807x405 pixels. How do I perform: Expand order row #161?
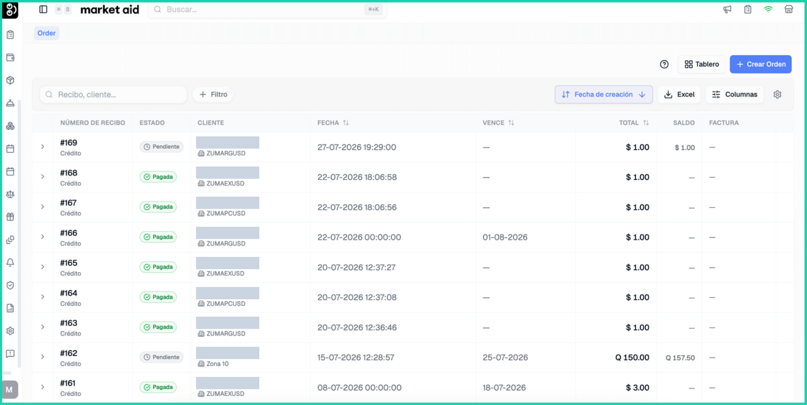click(42, 387)
